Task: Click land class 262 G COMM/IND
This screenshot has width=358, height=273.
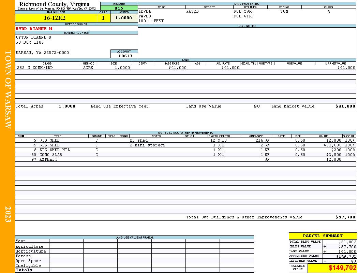Action: 35,68
